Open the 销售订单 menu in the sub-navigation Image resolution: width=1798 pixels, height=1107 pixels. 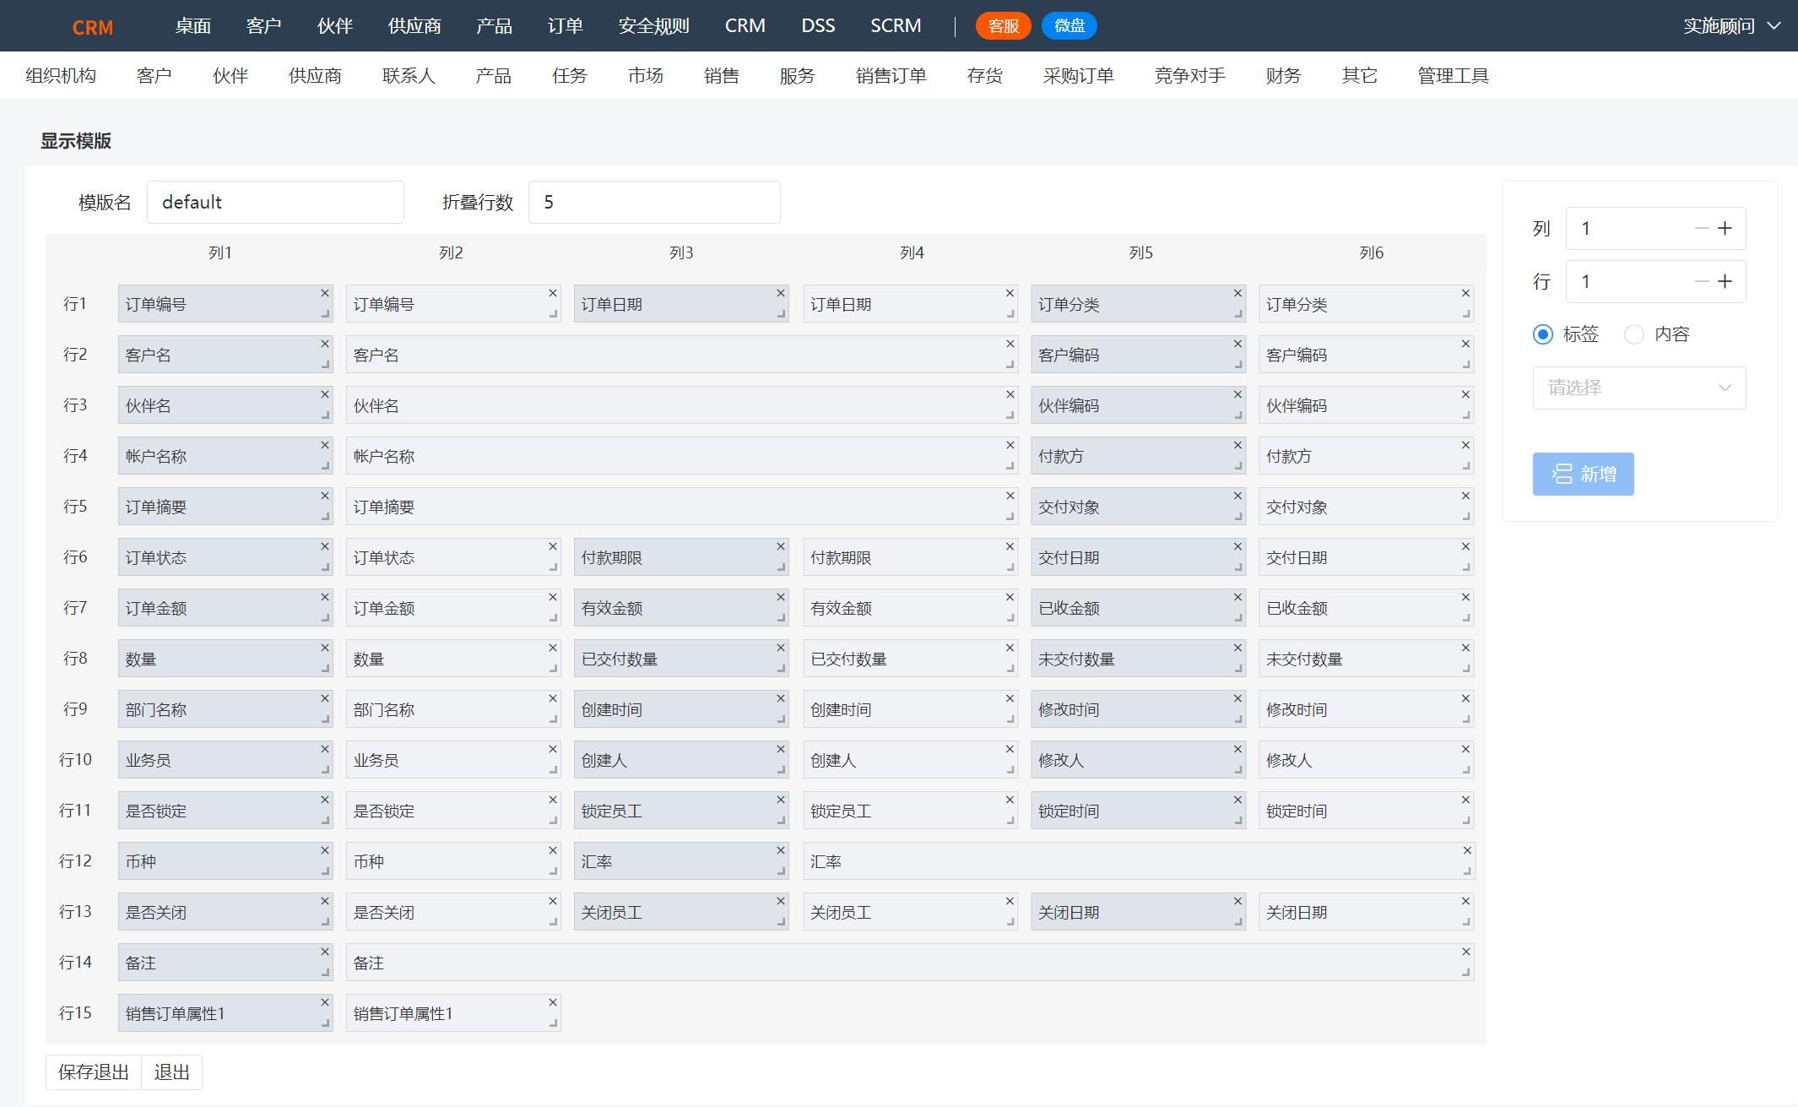pos(891,76)
